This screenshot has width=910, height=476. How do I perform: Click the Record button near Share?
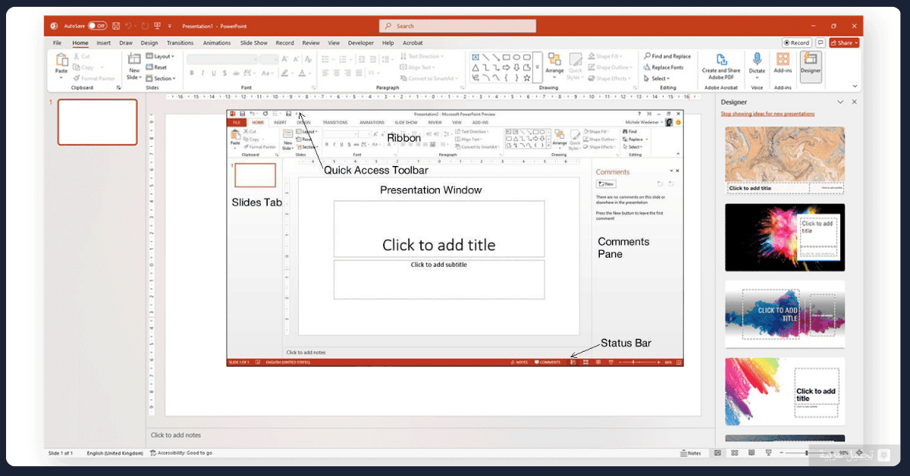coord(796,43)
